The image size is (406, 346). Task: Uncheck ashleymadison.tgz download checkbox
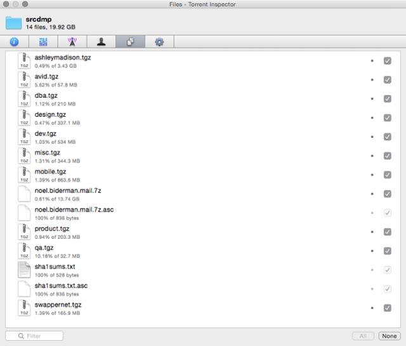388,61
